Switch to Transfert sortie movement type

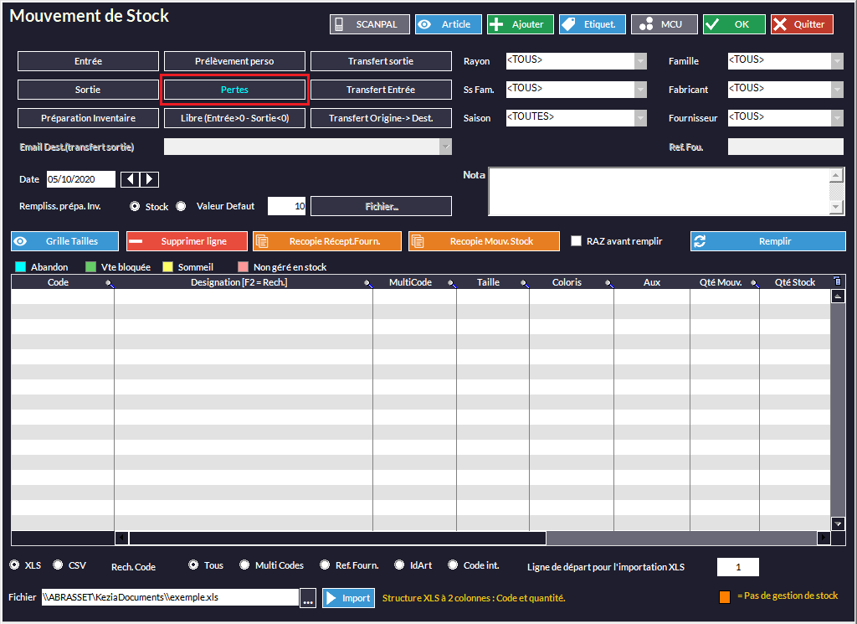coord(381,61)
